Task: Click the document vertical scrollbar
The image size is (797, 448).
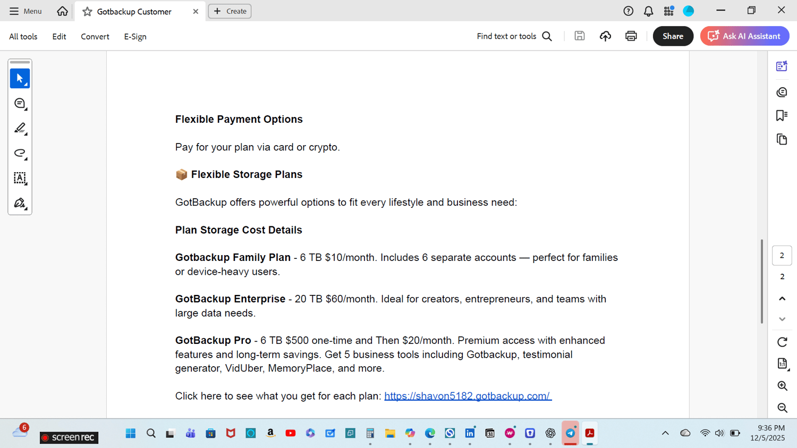Action: (762, 281)
